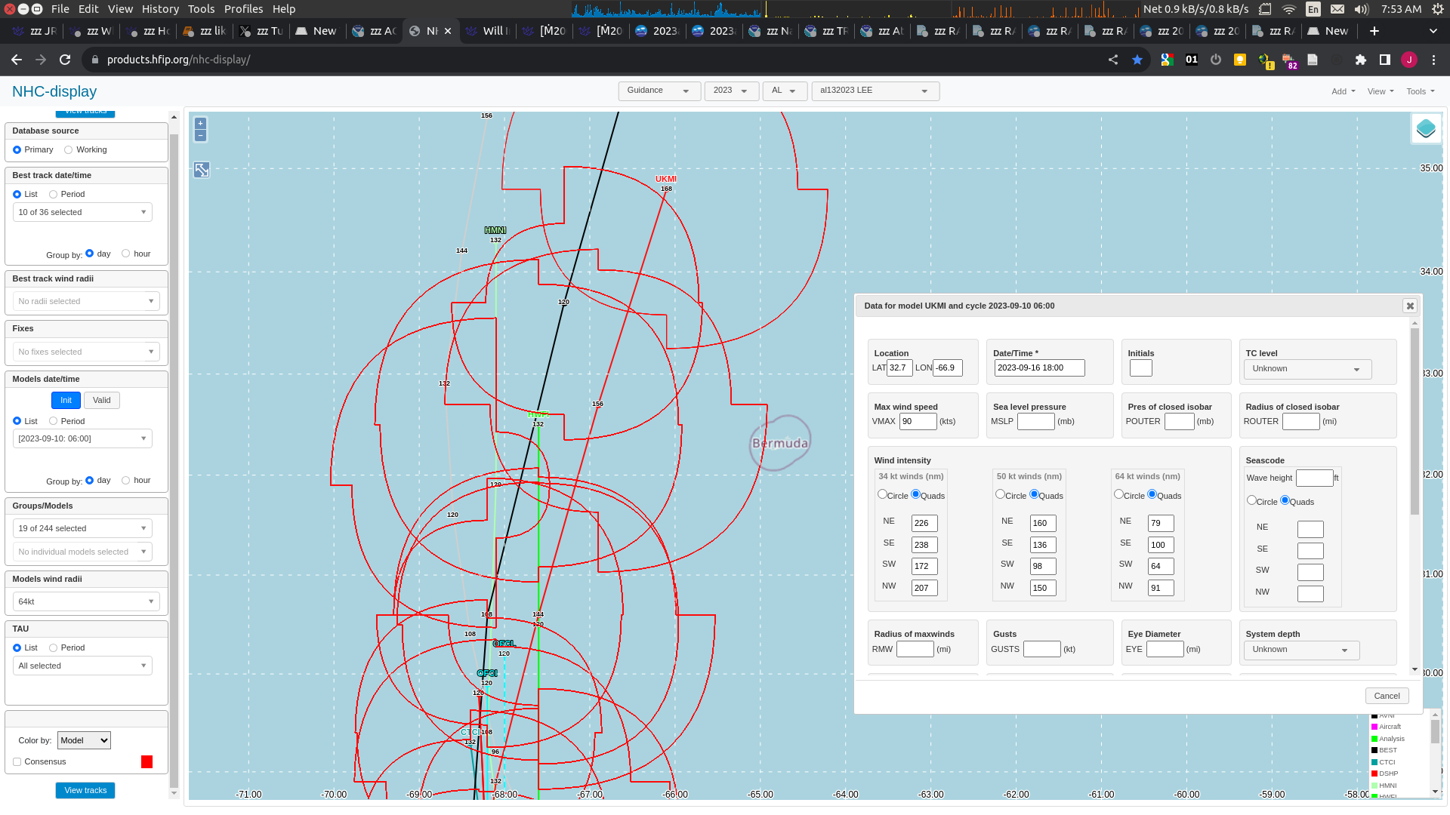Open the 64kt models wind radii dropdown
Screen dimensions: 1450x815
pyautogui.click(x=85, y=601)
